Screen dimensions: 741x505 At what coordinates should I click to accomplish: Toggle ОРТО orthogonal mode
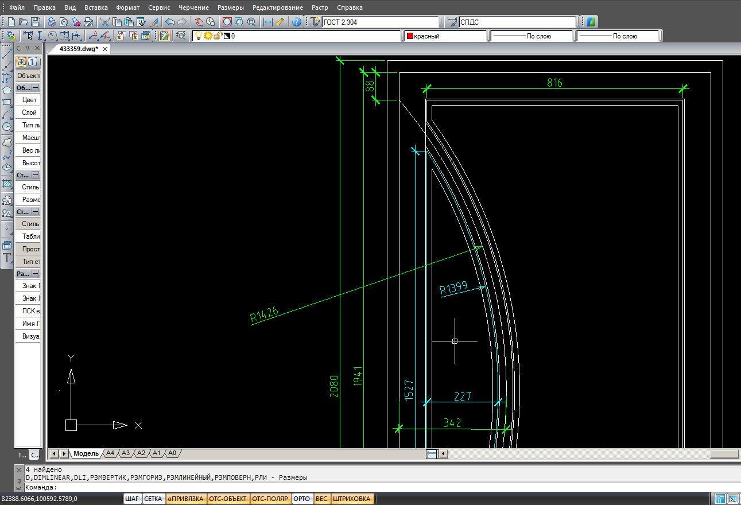(x=302, y=499)
